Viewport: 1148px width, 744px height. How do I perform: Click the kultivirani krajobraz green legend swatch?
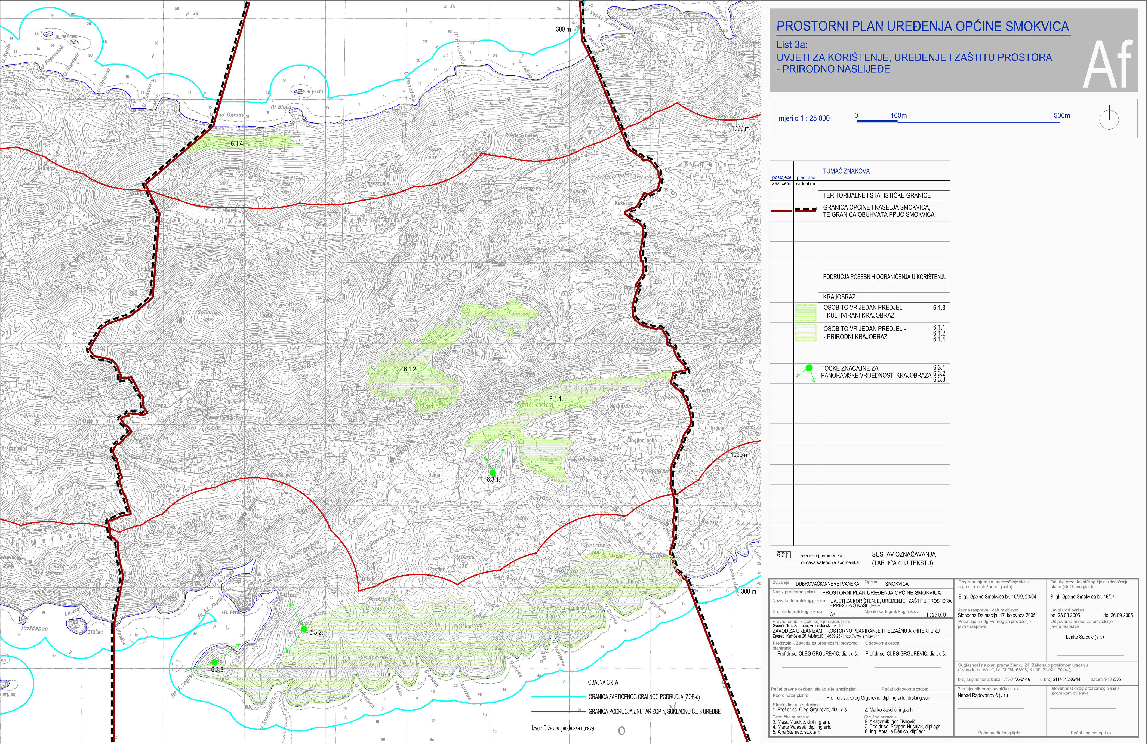pyautogui.click(x=805, y=312)
